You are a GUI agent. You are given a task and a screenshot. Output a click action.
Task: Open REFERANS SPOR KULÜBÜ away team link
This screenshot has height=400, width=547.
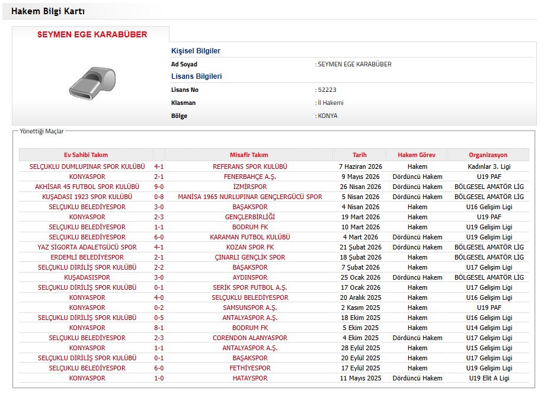(x=249, y=167)
